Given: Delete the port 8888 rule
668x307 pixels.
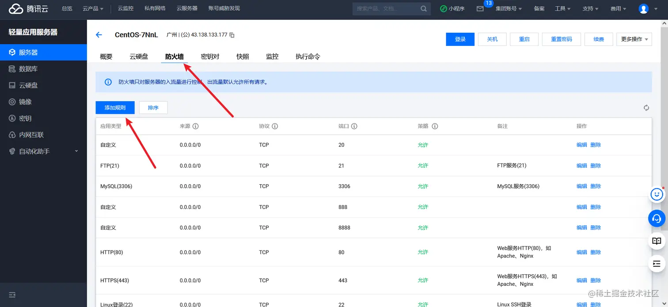Looking at the screenshot, I should (x=596, y=227).
